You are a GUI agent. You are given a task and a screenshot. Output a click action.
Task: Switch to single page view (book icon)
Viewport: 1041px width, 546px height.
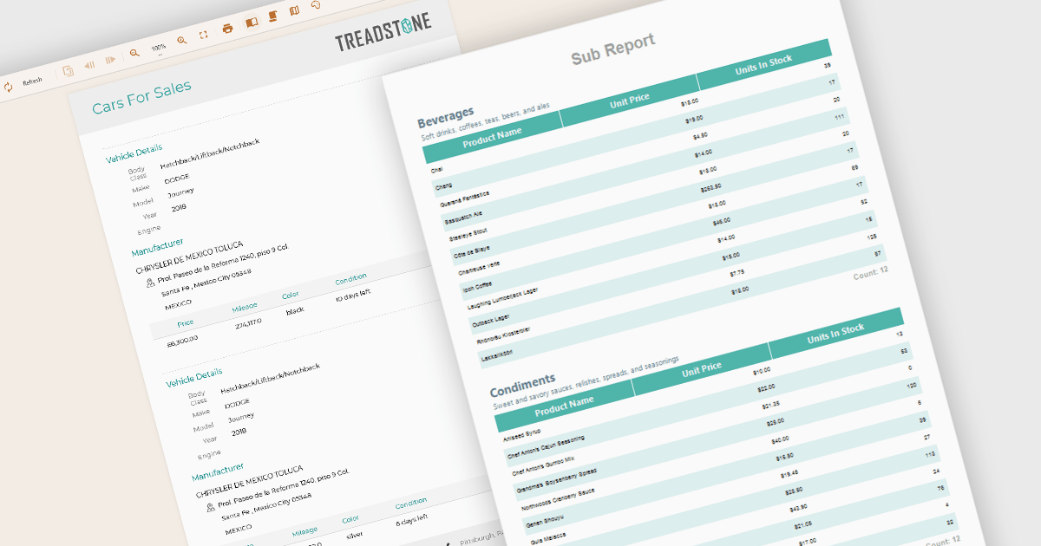tap(251, 23)
